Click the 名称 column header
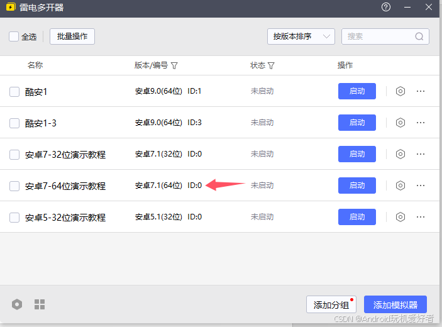Viewport: 442px width, 327px height. click(x=35, y=65)
